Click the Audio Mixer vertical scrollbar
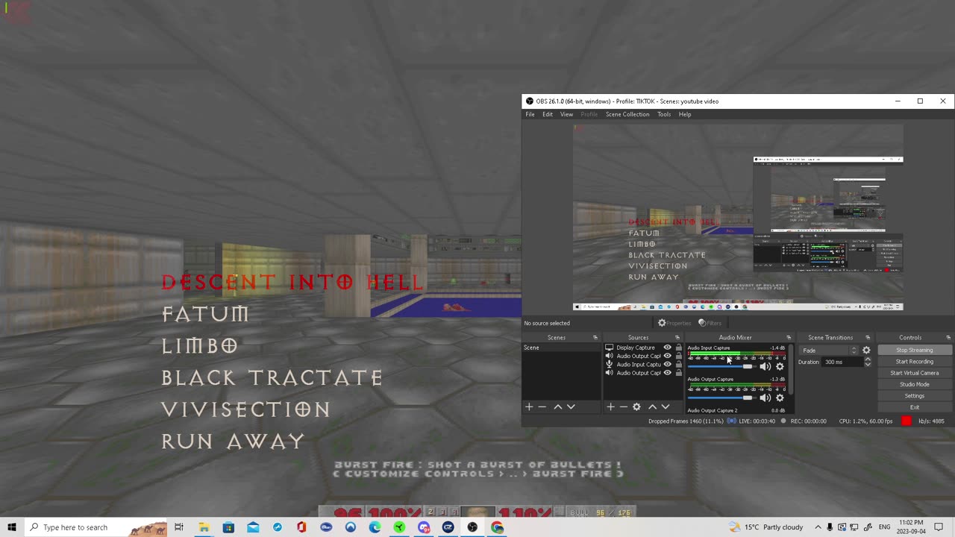The width and height of the screenshot is (955, 537). pos(791,369)
